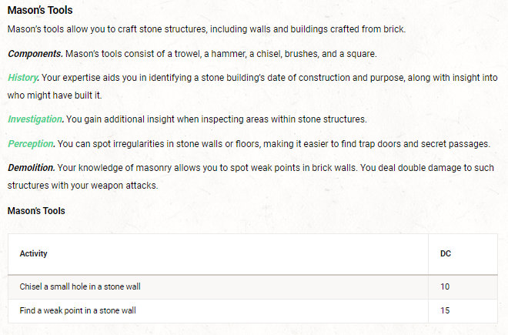Image resolution: width=508 pixels, height=335 pixels.
Task: Select the Mason's Tools table title
Action: [36, 210]
